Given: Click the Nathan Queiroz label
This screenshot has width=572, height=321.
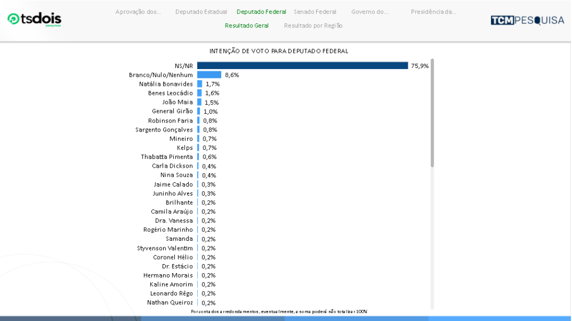Looking at the screenshot, I should (170, 303).
